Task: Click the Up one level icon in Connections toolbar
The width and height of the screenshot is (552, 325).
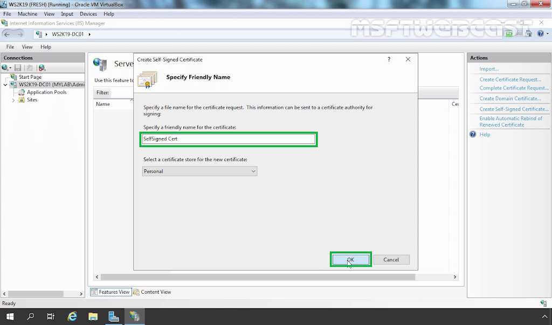Action: coord(30,67)
